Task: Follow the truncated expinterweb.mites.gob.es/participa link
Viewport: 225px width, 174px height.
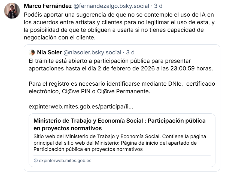Action: tap(81, 107)
